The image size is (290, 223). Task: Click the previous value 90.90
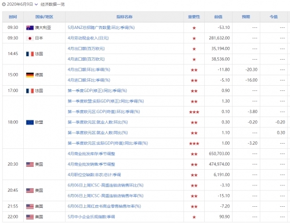click(224, 217)
